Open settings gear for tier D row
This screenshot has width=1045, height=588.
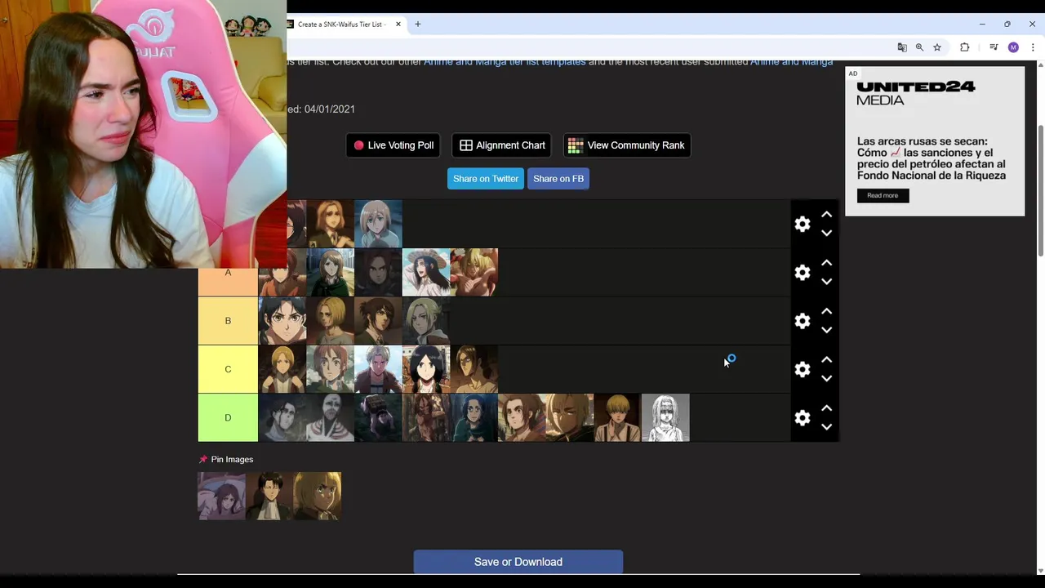803,418
